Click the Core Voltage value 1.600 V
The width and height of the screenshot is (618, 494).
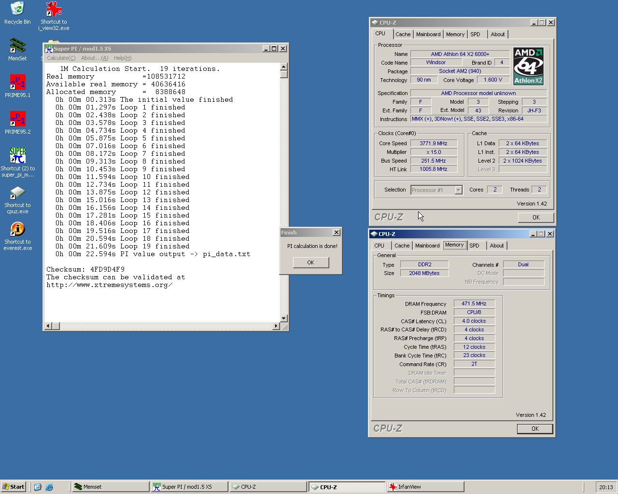[493, 80]
